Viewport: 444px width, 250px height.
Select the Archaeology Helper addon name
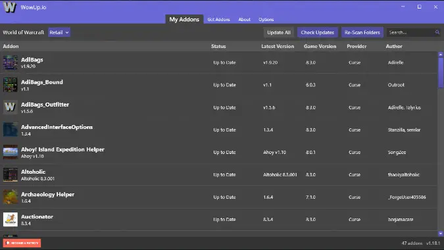click(47, 194)
